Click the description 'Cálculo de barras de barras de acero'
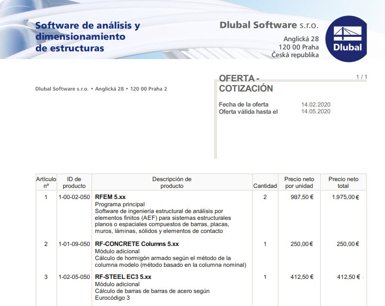The height and width of the screenshot is (306, 385). click(152, 294)
